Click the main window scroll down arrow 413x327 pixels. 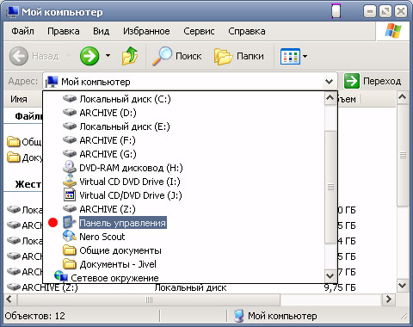(x=403, y=286)
